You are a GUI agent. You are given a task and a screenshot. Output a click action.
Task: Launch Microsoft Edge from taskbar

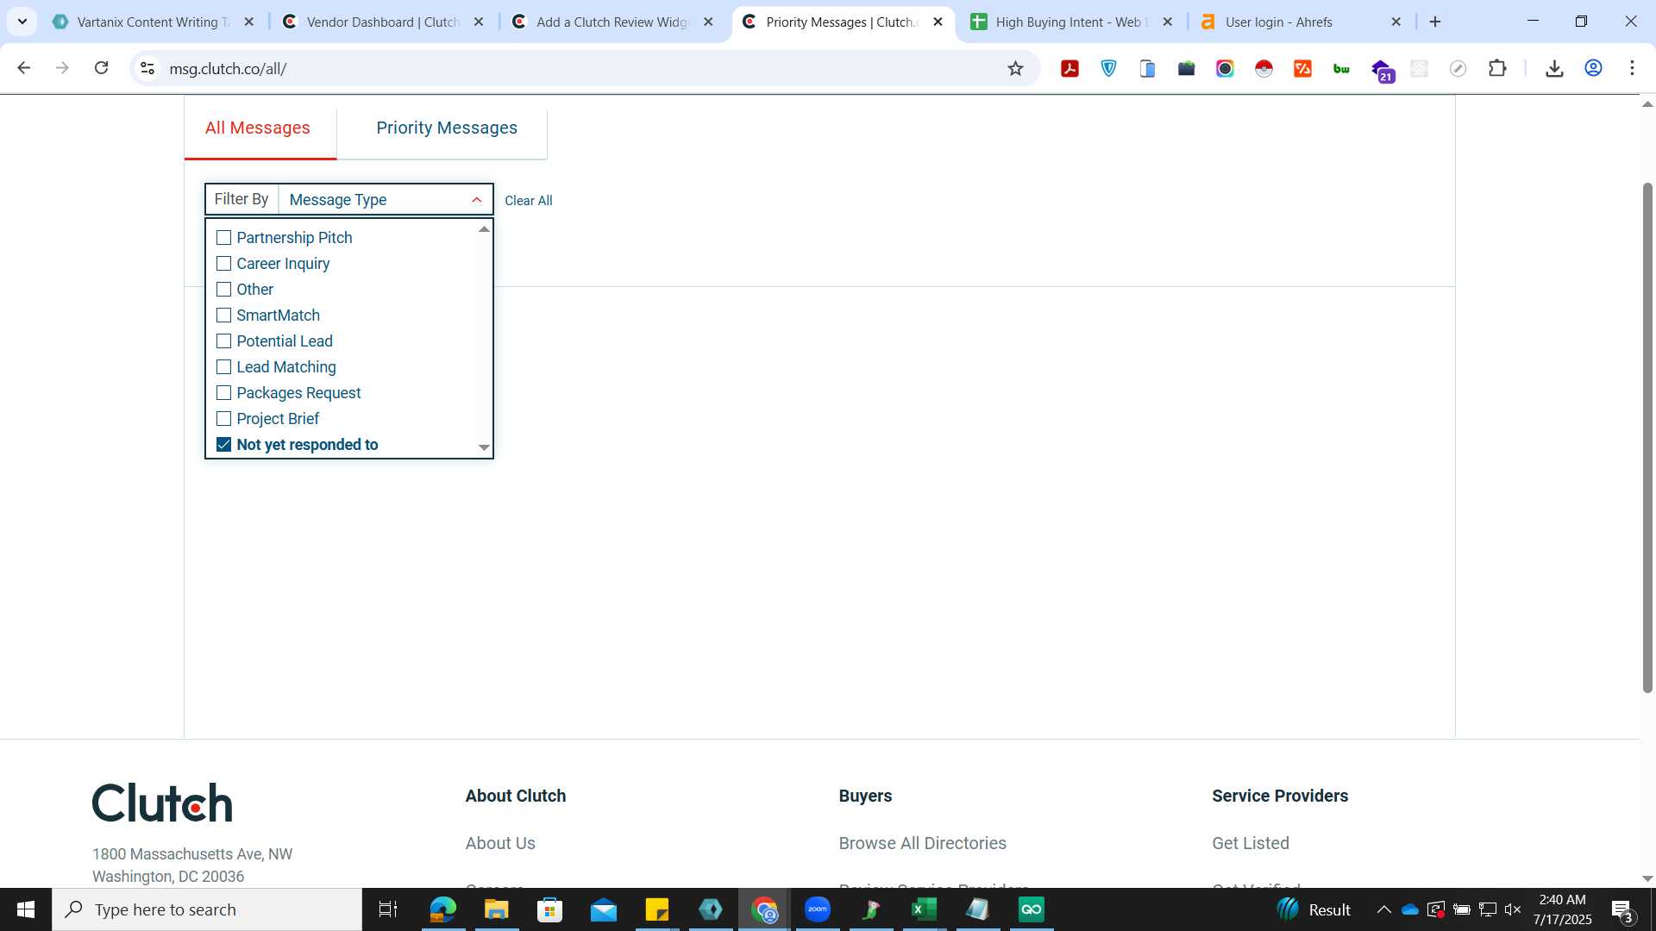point(442,909)
